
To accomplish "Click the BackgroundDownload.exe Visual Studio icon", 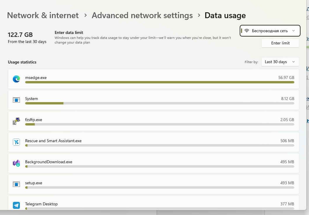I will [x=16, y=163].
